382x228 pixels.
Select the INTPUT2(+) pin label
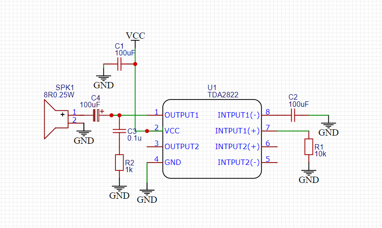click(x=238, y=146)
